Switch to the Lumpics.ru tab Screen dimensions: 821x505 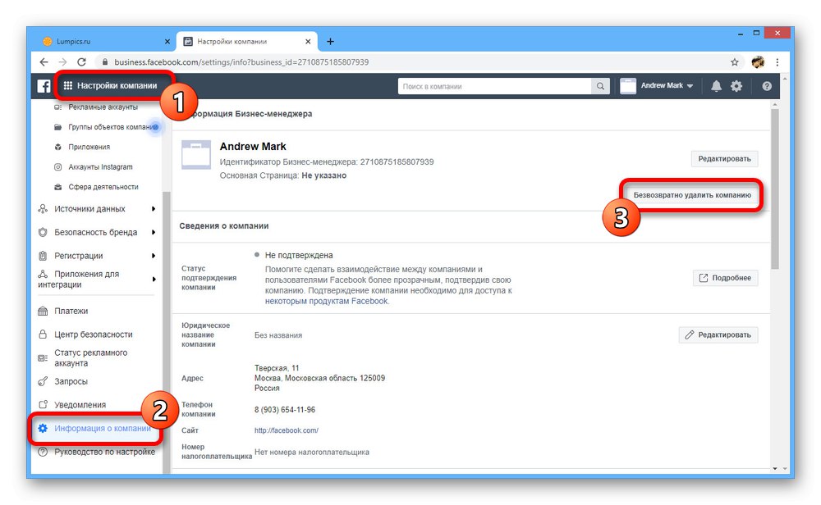point(104,41)
